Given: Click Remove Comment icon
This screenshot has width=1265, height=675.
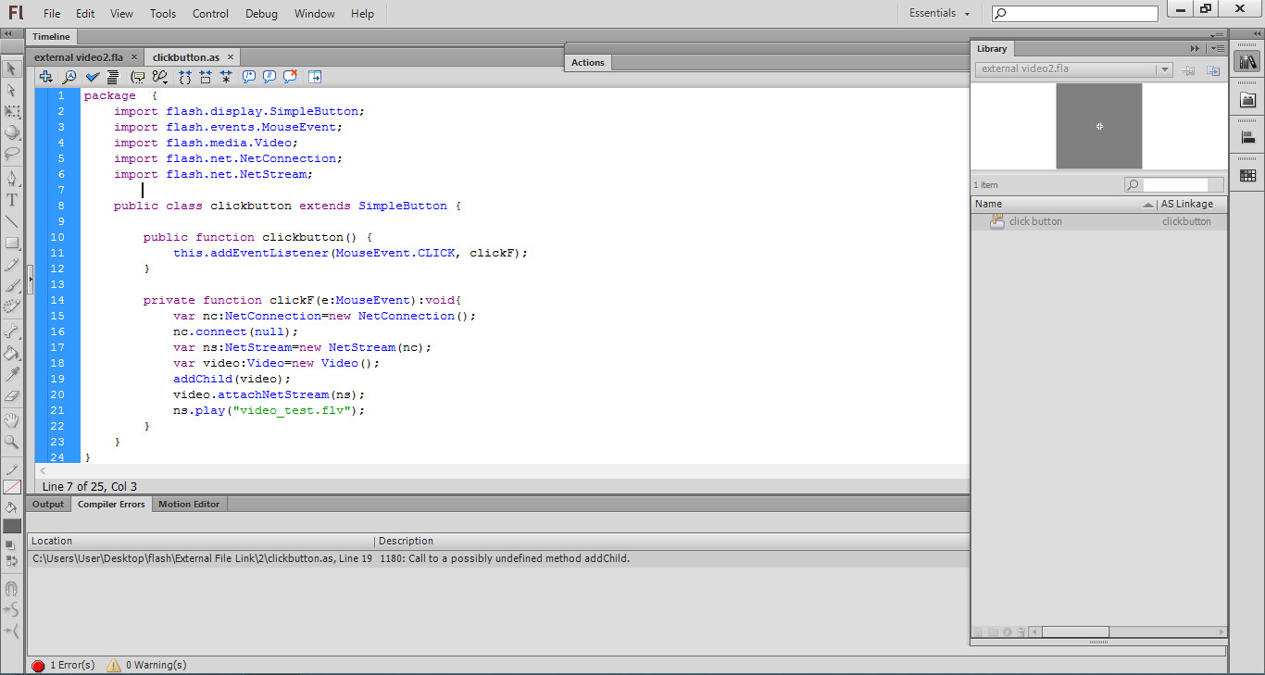Looking at the screenshot, I should [290, 77].
